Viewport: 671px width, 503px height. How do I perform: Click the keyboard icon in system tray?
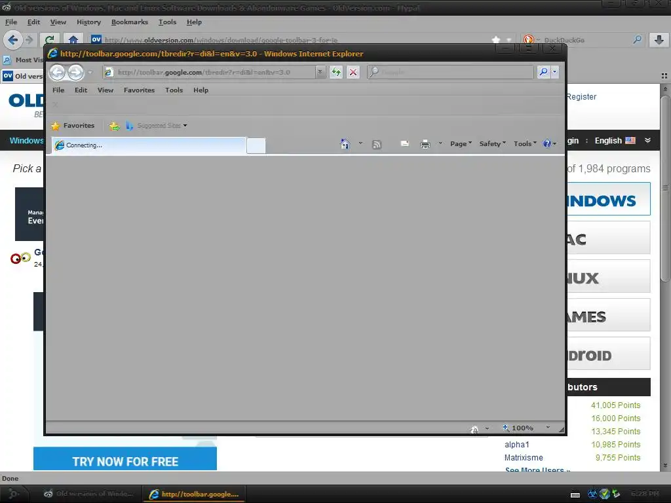click(x=575, y=495)
